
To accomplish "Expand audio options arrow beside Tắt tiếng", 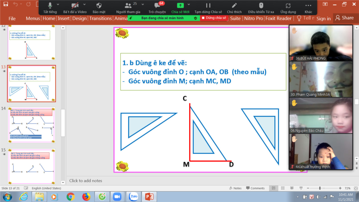I will pyautogui.click(x=59, y=5).
